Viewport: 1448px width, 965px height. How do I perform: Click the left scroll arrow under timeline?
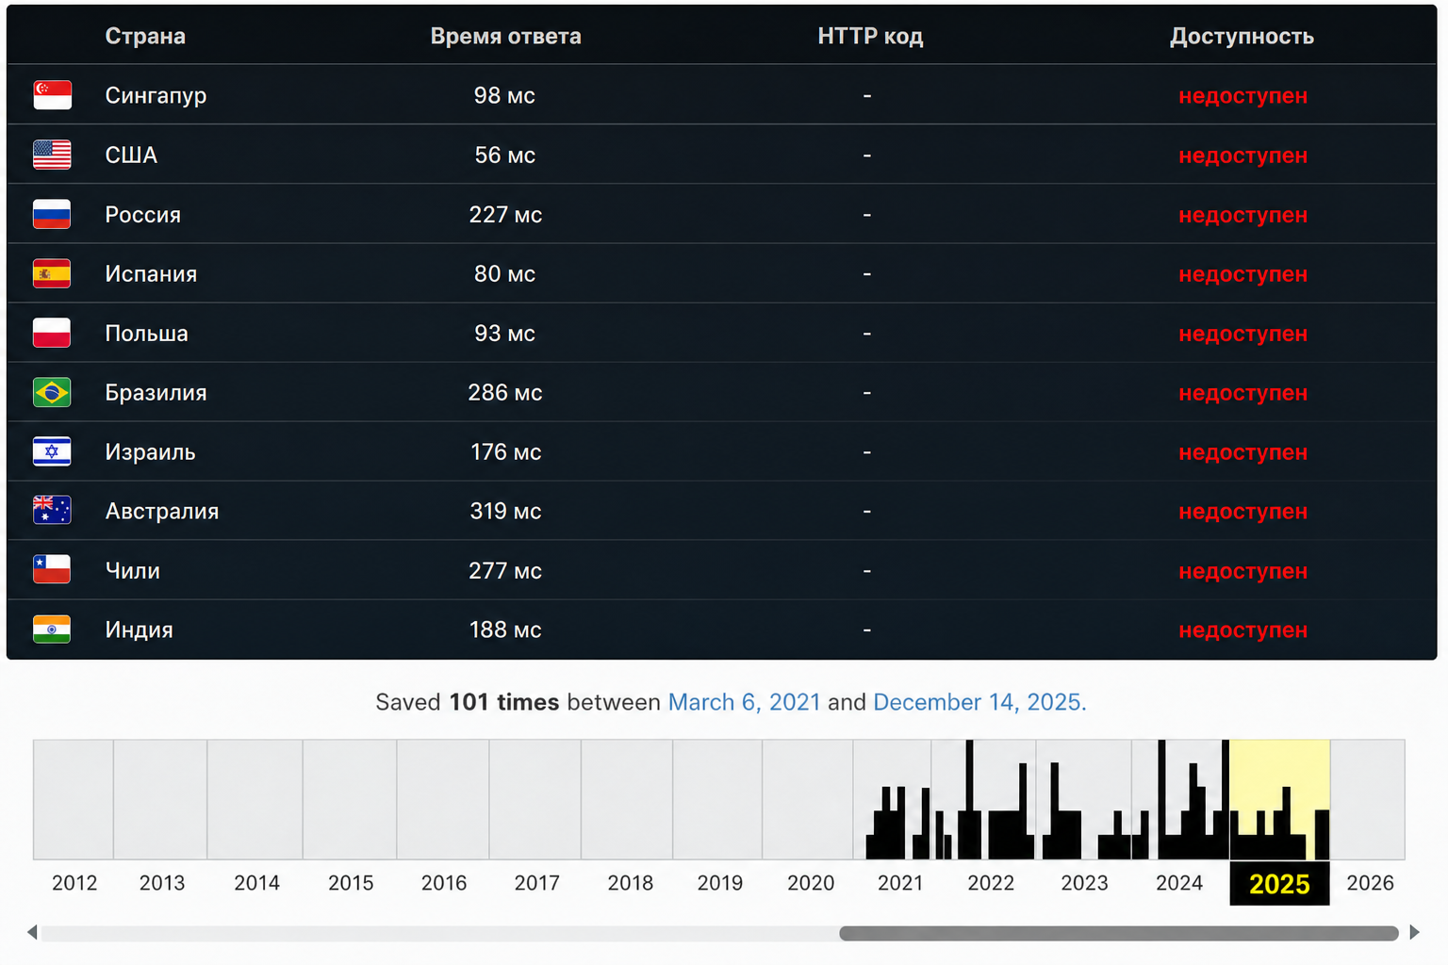(32, 932)
